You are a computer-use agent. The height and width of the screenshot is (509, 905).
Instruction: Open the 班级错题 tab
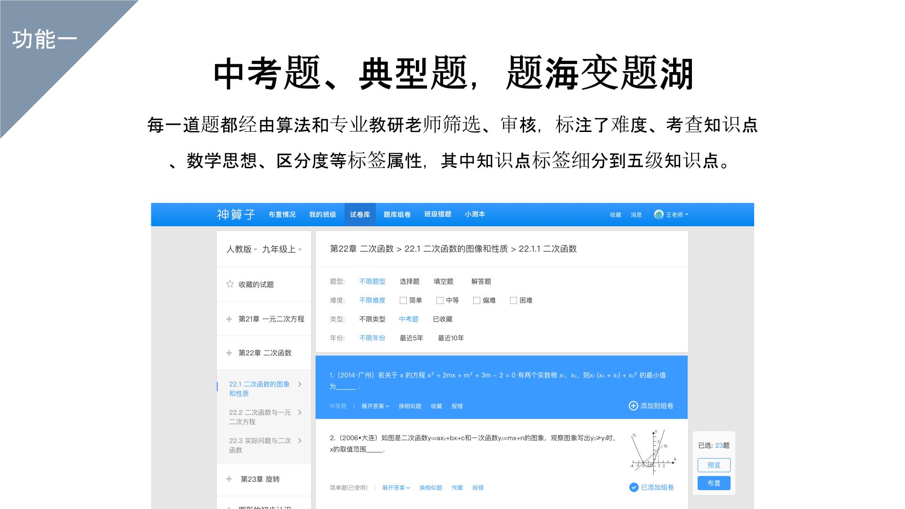point(437,214)
